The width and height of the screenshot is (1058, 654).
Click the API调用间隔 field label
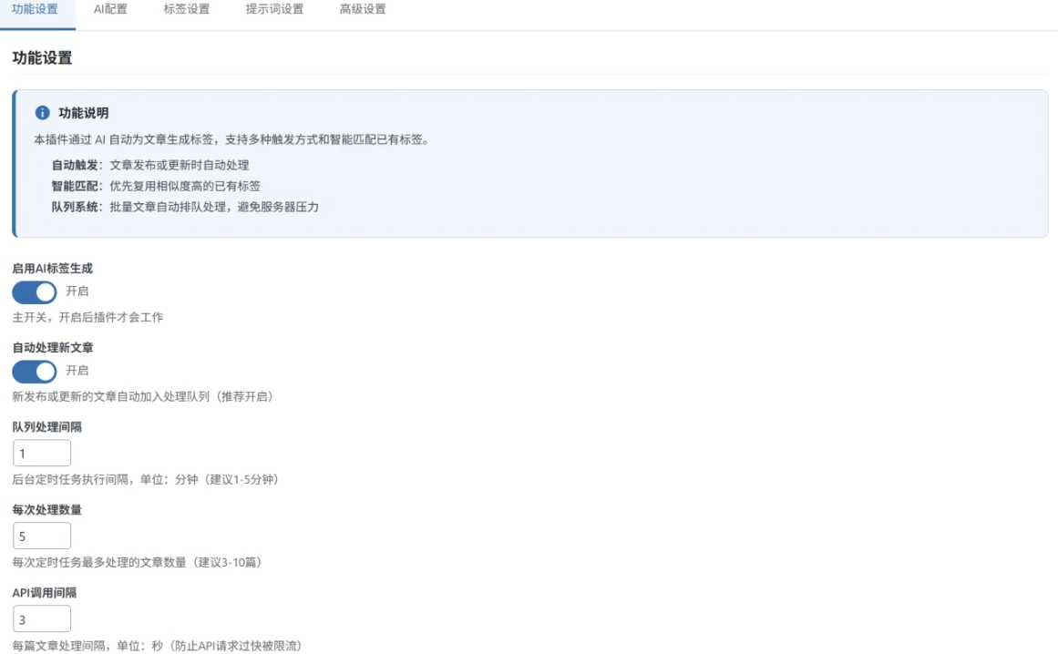click(44, 593)
